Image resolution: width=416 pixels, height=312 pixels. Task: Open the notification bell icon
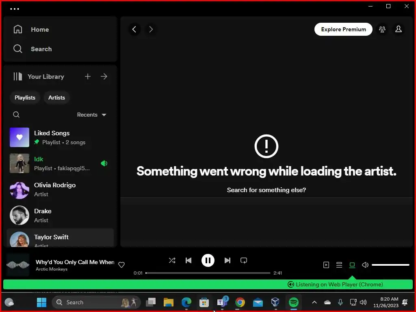(405, 302)
